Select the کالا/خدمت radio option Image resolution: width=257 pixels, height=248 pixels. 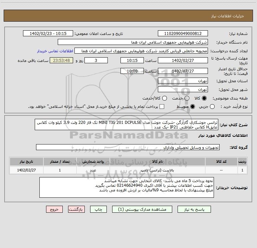point(165,98)
